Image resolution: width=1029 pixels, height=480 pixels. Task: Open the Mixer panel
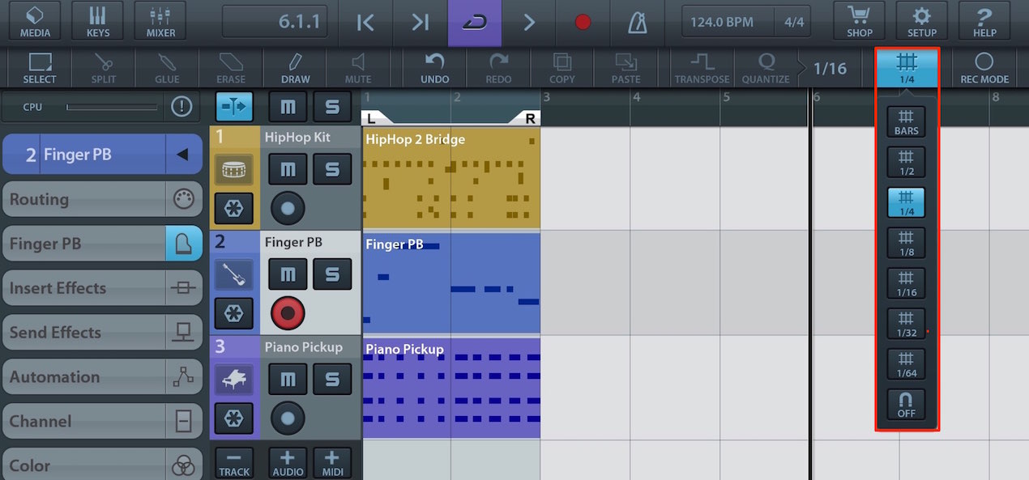[x=160, y=22]
